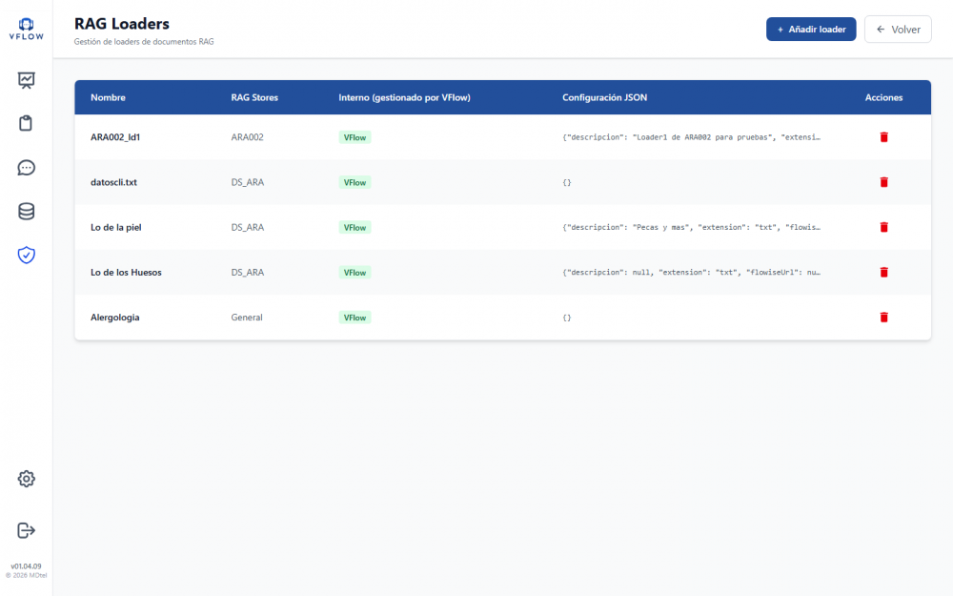Delete the Lo de la piel loader
The width and height of the screenshot is (953, 596).
883,228
